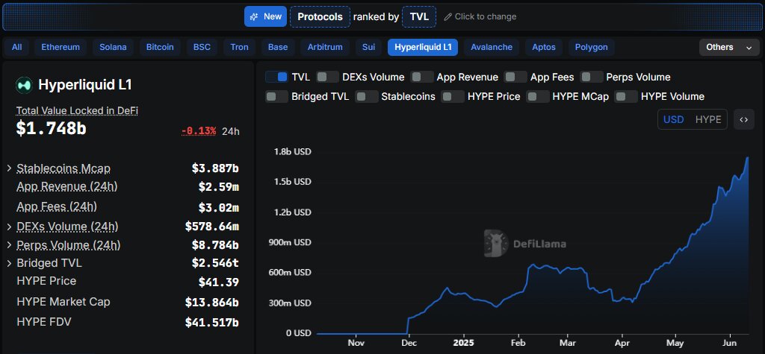Image resolution: width=765 pixels, height=354 pixels.
Task: Switch to the Ethereum chain tab
Action: tap(61, 47)
